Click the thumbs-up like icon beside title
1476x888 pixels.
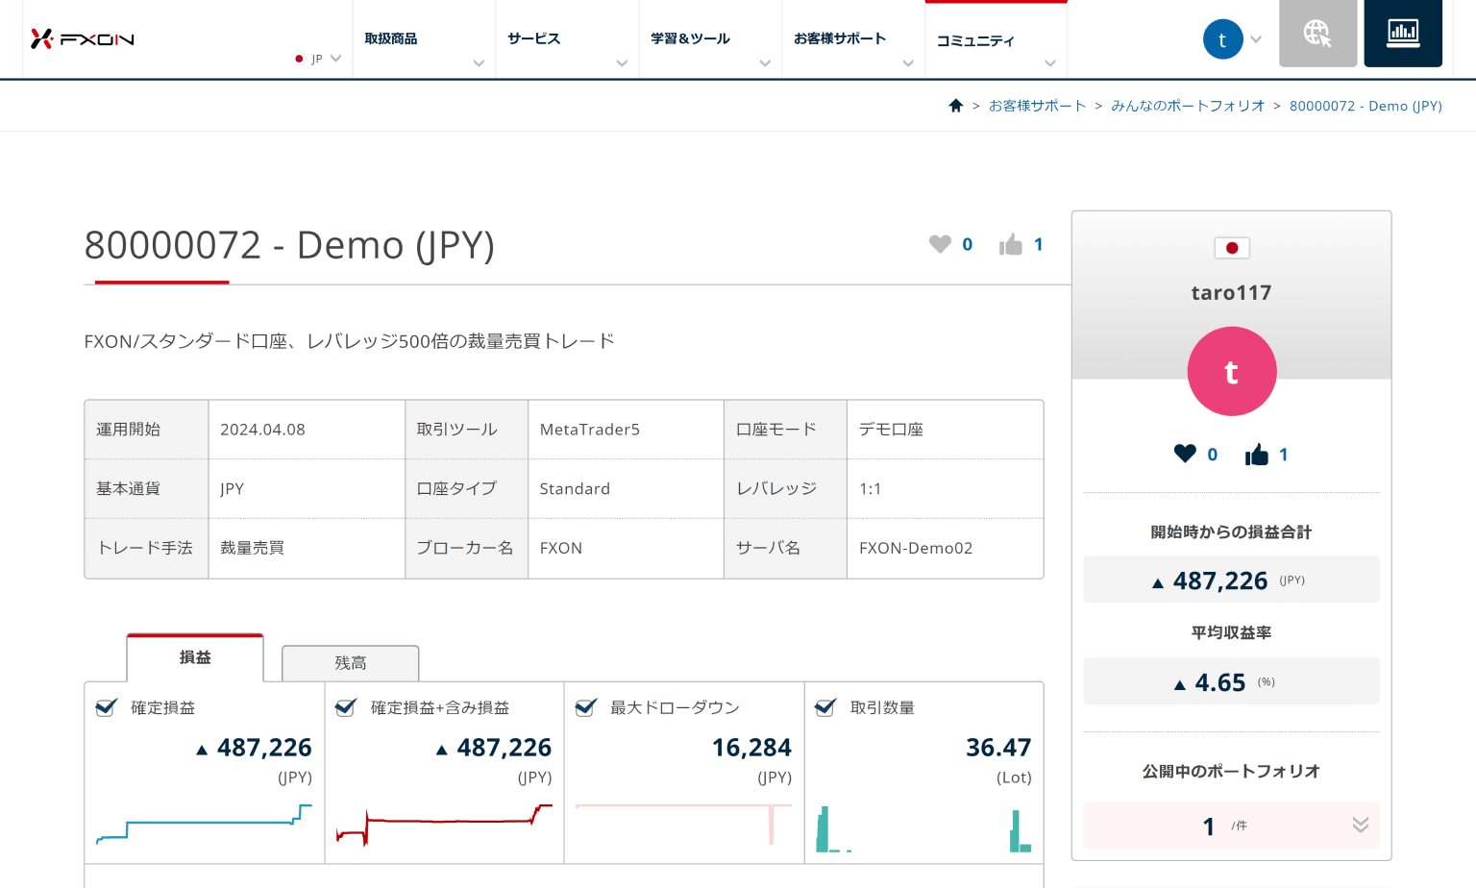coord(1011,244)
